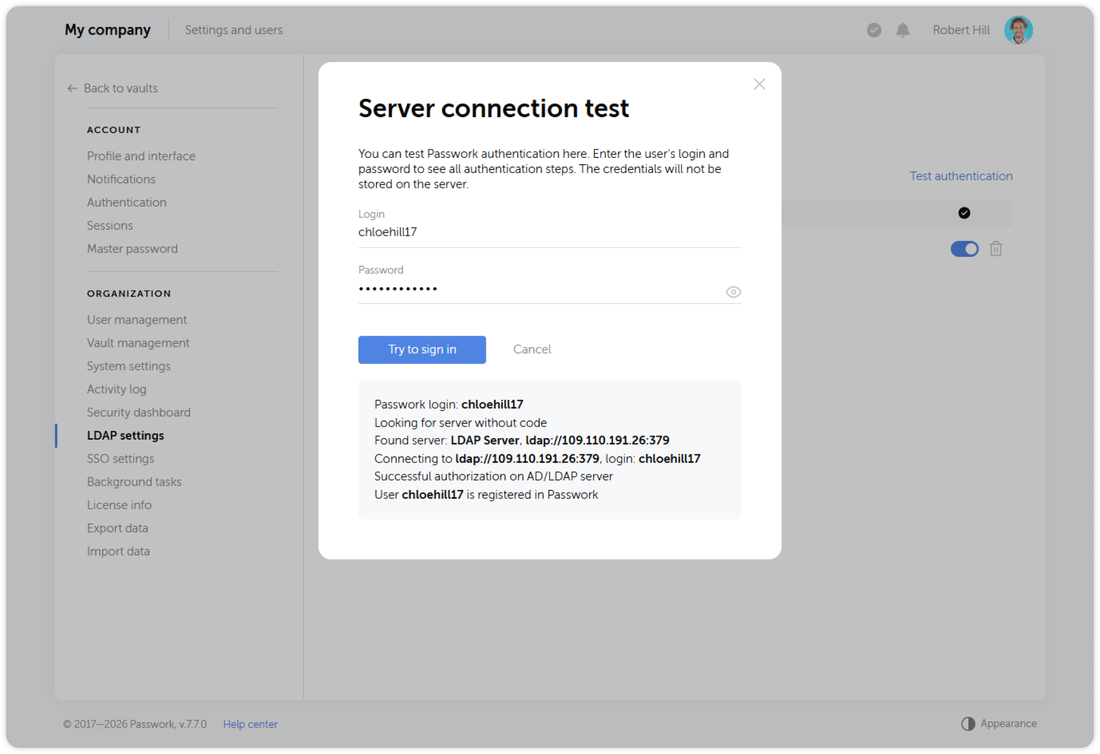Viewport: 1100px width, 754px height.
Task: Open Master password settings
Action: (132, 249)
